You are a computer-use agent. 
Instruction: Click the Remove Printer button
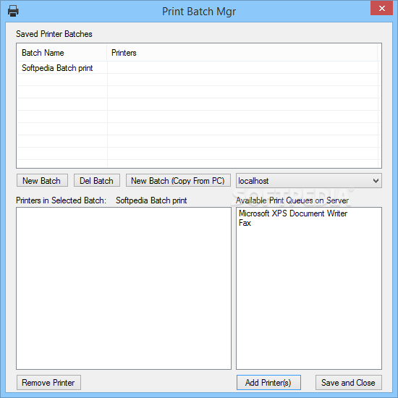pos(48,382)
